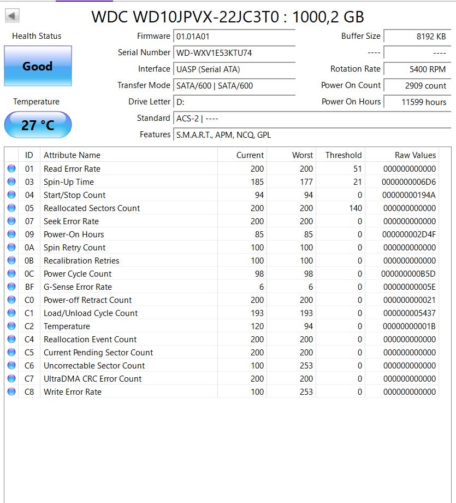Image resolution: width=456 pixels, height=503 pixels.
Task: Click status orb for Spin-Up Time
Action: pyautogui.click(x=11, y=182)
